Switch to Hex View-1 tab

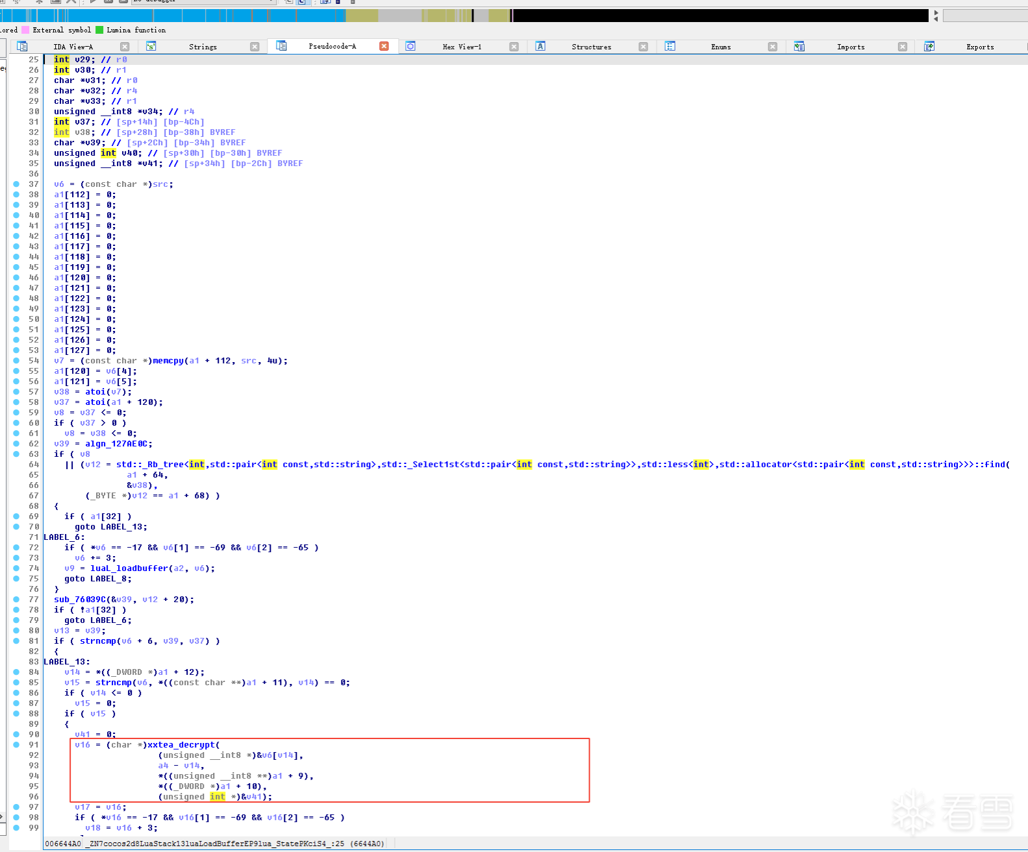[462, 47]
